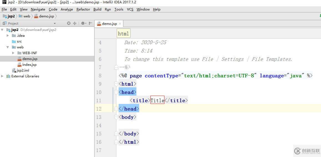Viewport: 321px width, 157px height.
Task: Close the demo.jsp editor tab
Action: tap(120, 24)
